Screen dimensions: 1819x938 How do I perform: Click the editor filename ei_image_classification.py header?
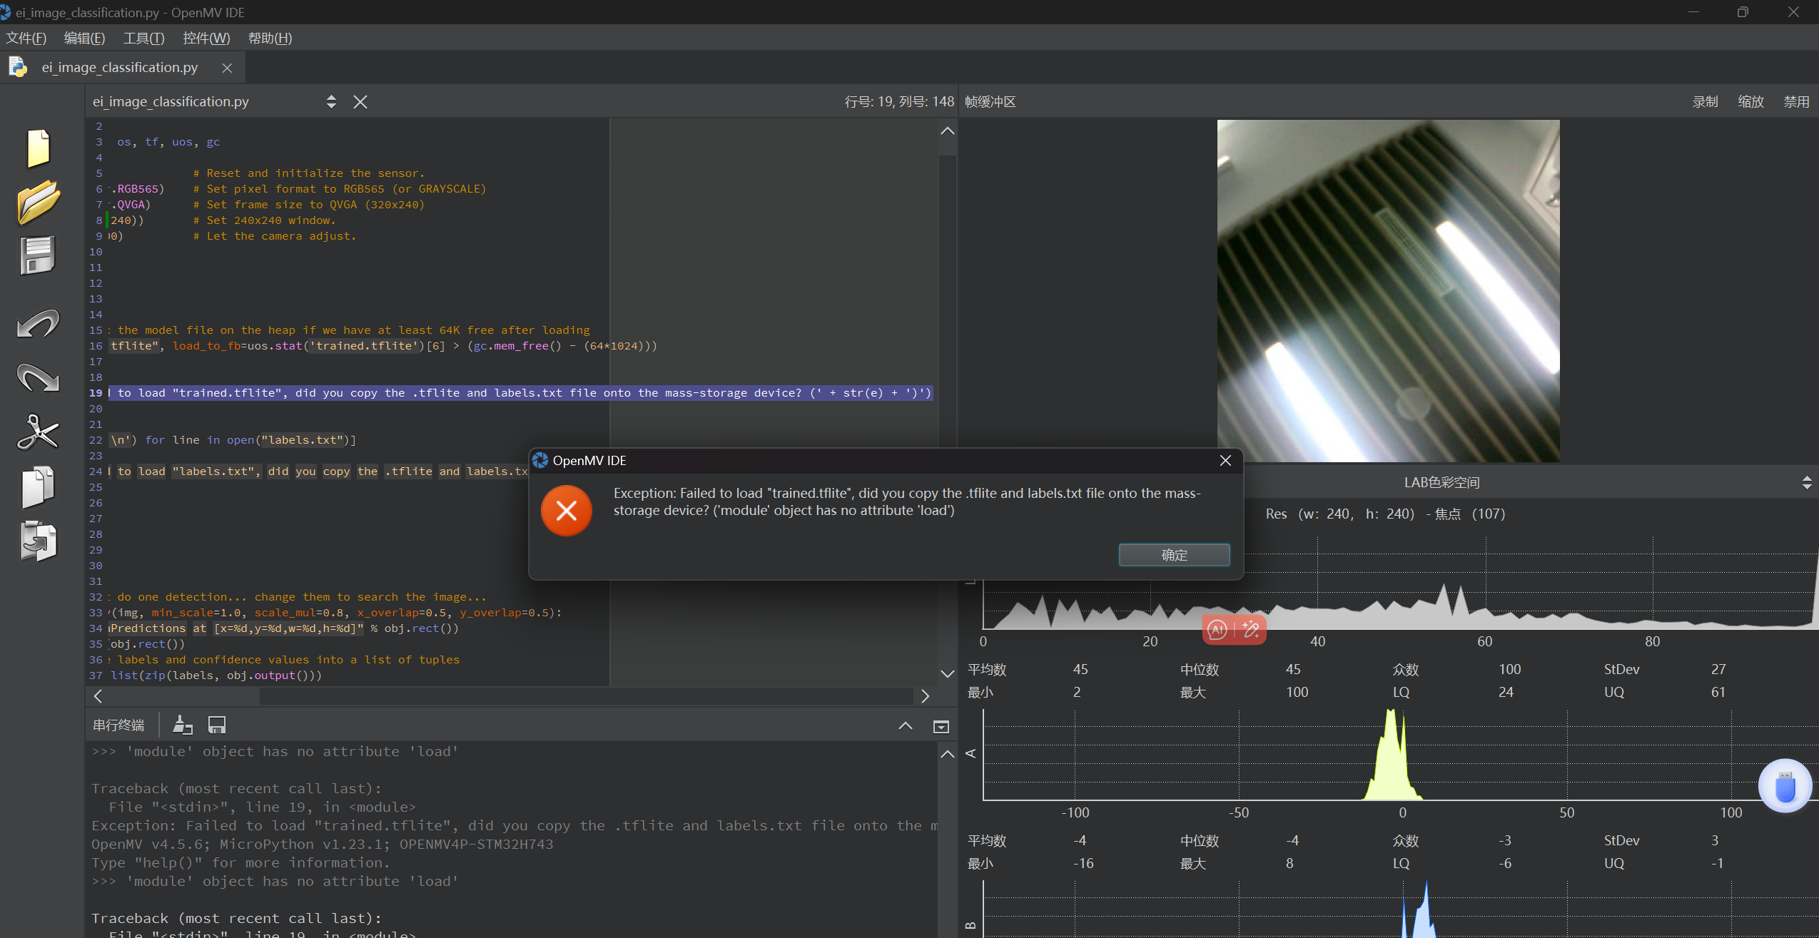(171, 102)
